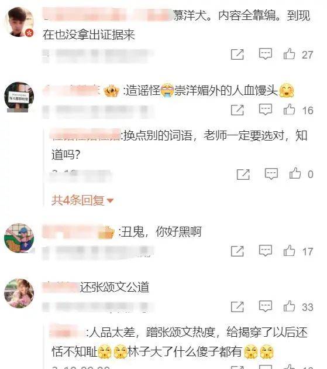Share the 丑鬼，你好黑啊 comment

click(x=237, y=251)
